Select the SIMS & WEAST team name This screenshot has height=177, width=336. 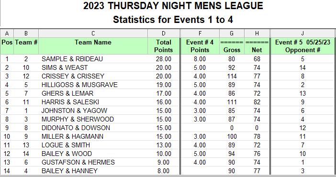(65, 67)
